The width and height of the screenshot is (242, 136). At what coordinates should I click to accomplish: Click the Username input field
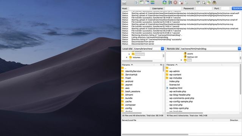[x=173, y=8]
